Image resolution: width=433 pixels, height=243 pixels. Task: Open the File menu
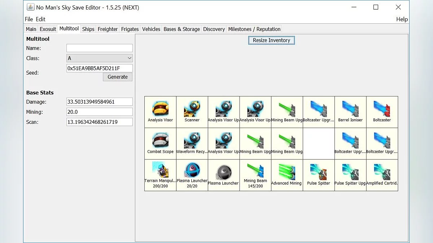coord(29,19)
